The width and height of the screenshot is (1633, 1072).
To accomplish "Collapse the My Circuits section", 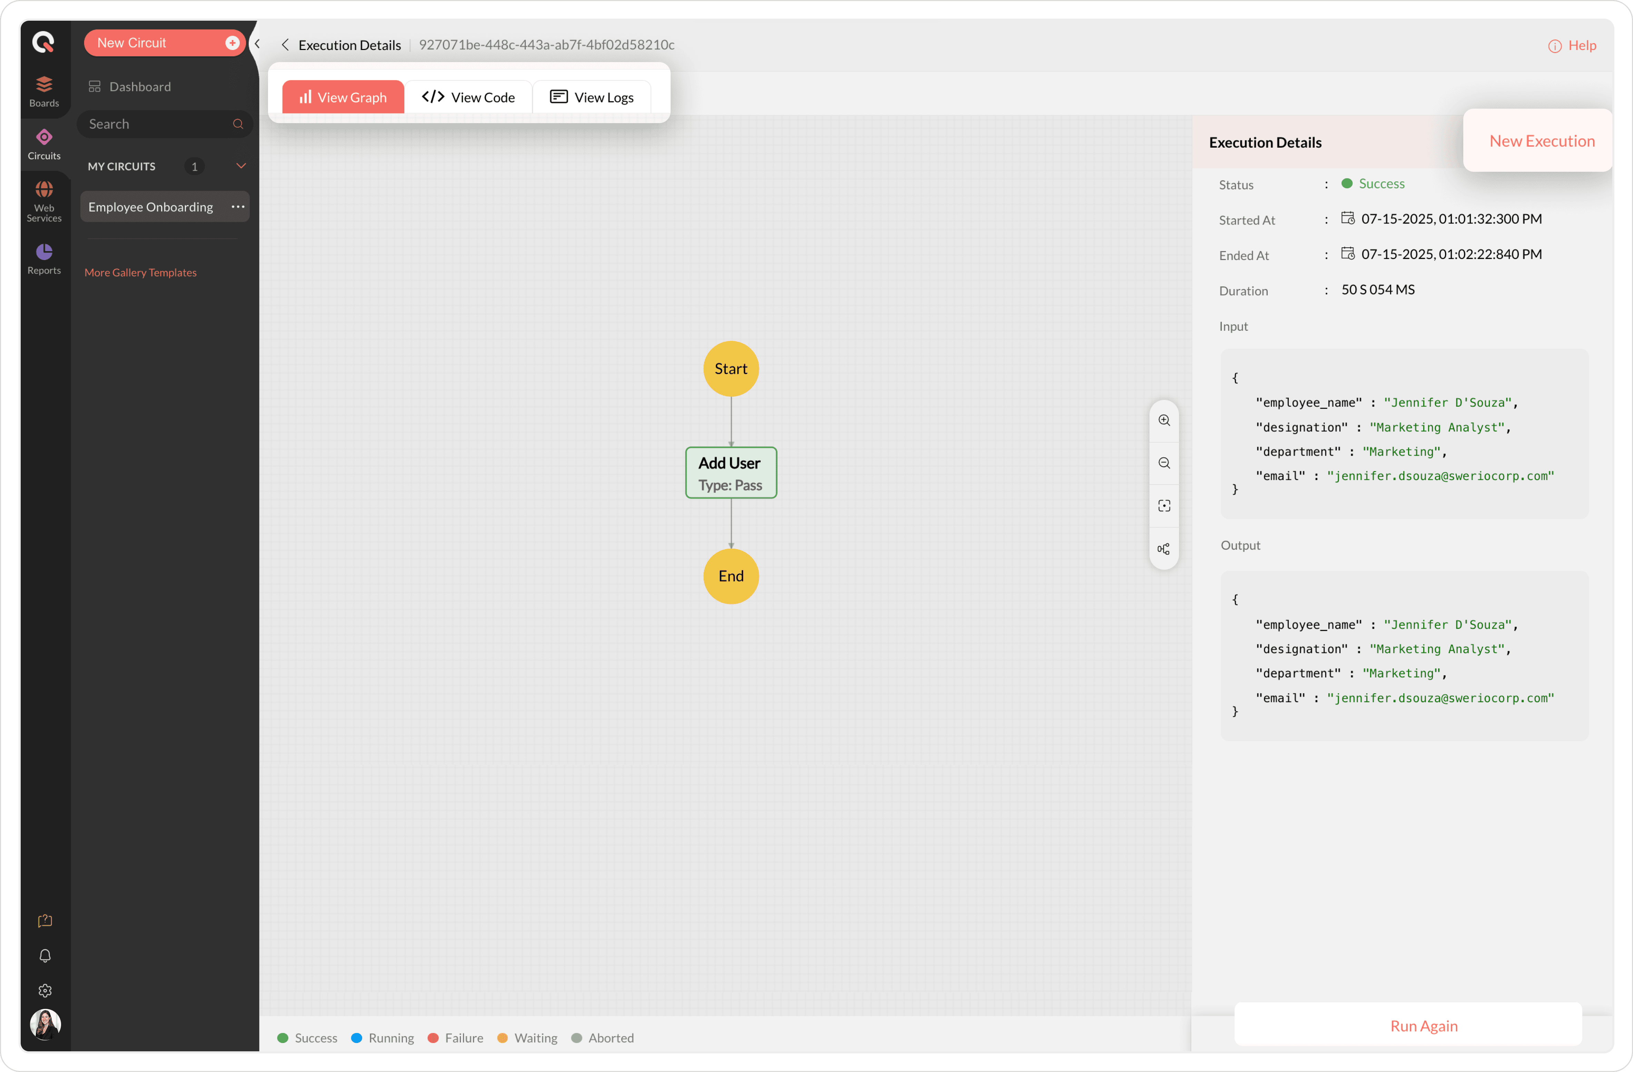I will click(x=241, y=166).
